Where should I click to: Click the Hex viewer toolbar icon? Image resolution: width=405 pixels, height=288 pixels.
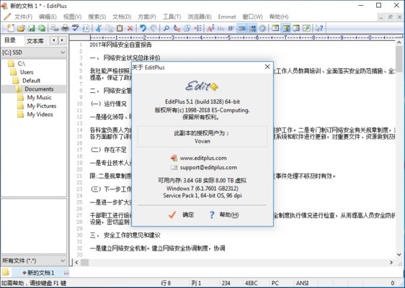(x=221, y=28)
